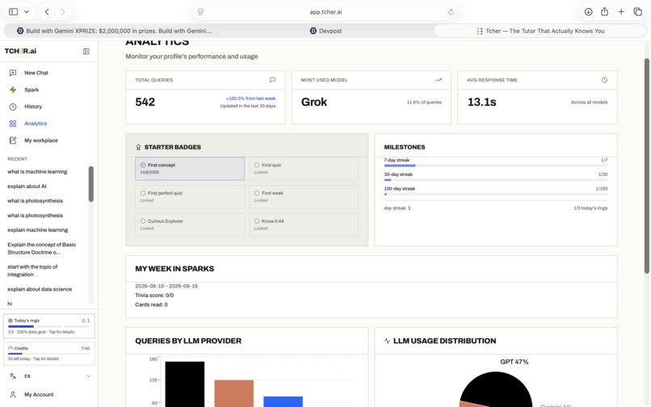Screen dimensions: 651x407
Task: Click the New Chat icon
Action: (13, 73)
